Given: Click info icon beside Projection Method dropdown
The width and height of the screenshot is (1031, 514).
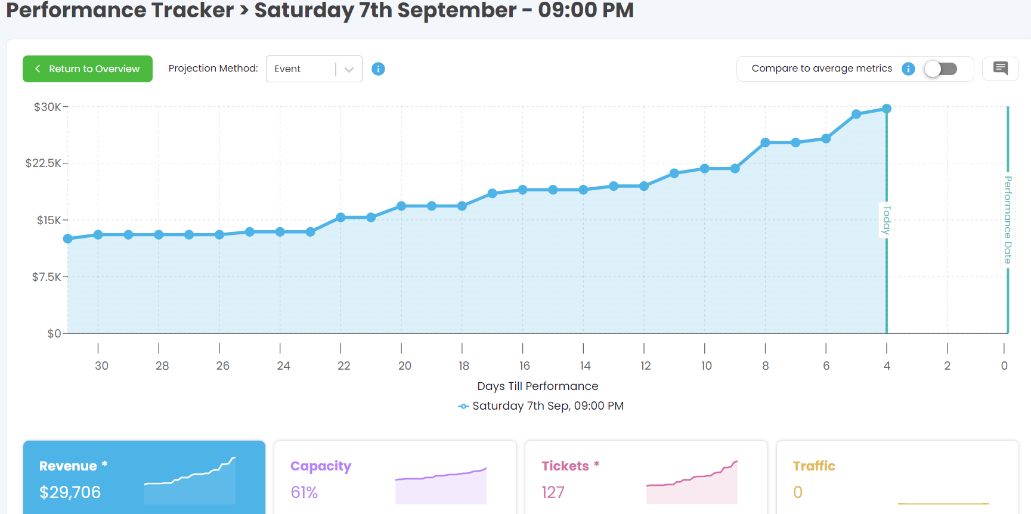Looking at the screenshot, I should tap(378, 69).
